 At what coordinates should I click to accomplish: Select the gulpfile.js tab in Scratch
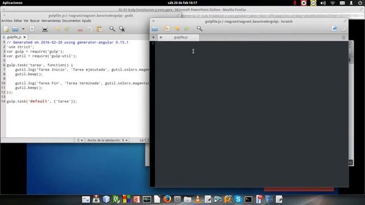pyautogui.click(x=181, y=37)
